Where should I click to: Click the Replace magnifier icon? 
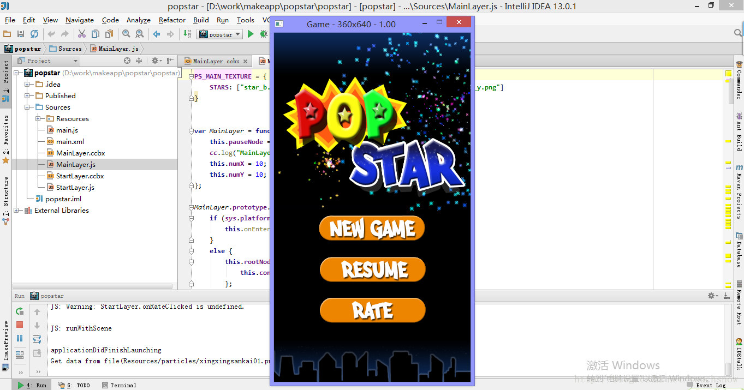(x=140, y=34)
